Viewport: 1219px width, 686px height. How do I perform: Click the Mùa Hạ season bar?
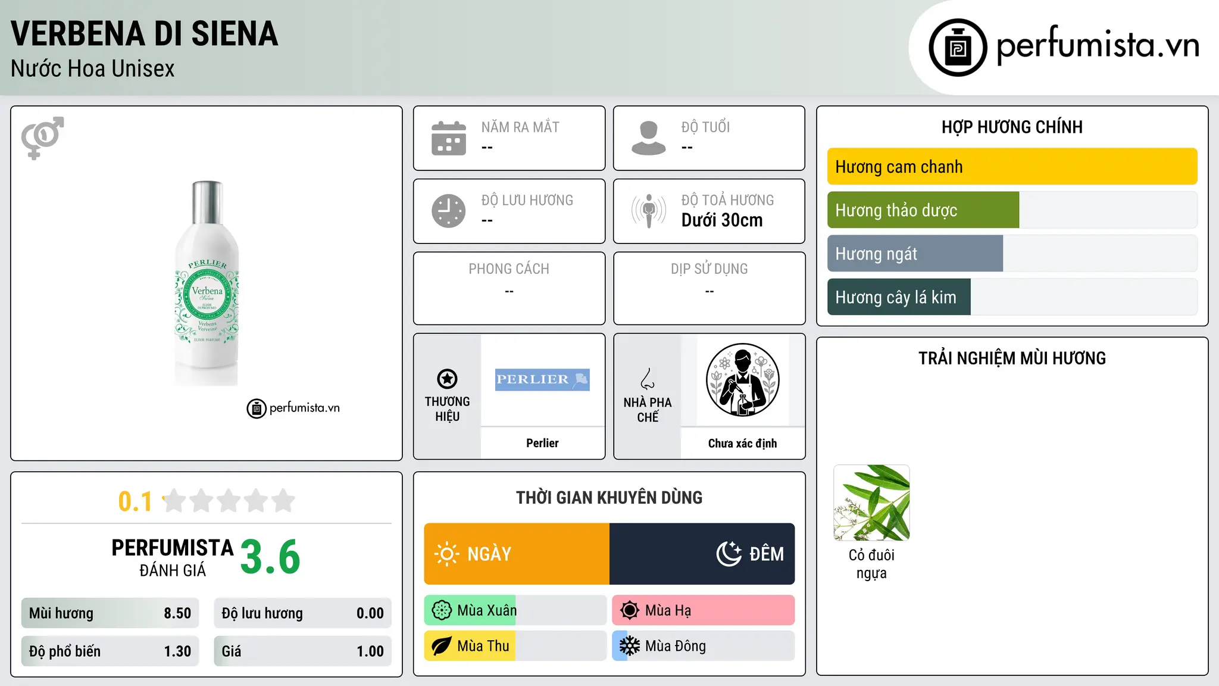coord(704,610)
